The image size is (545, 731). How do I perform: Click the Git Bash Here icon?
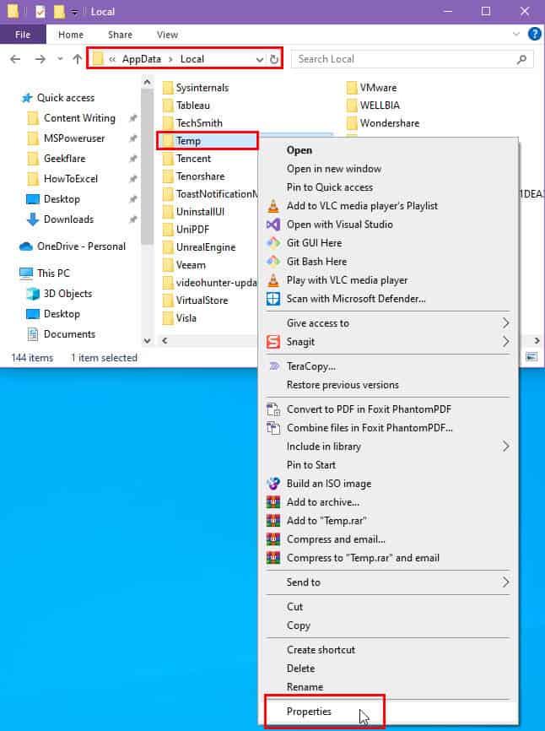click(273, 262)
